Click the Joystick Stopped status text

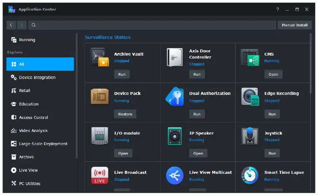pyautogui.click(x=272, y=140)
